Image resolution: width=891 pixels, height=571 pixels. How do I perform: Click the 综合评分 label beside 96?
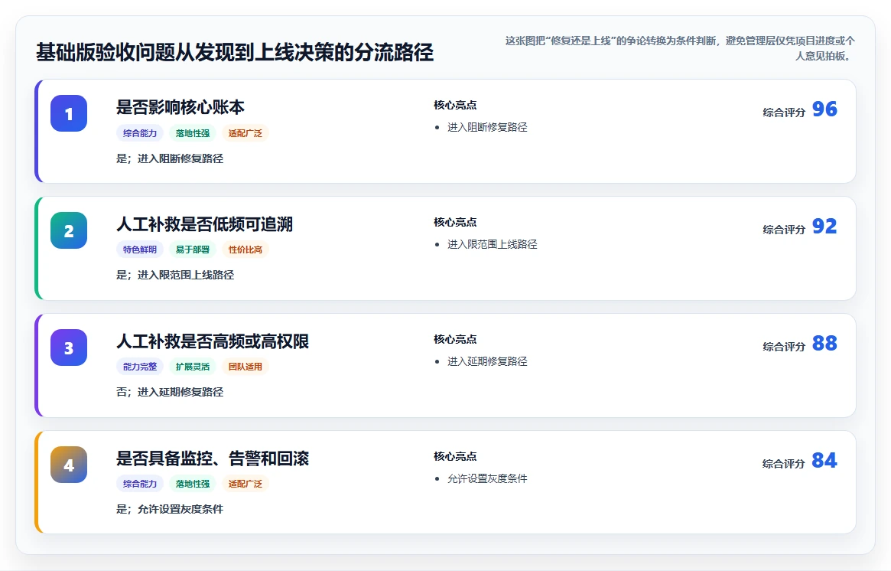tap(784, 113)
